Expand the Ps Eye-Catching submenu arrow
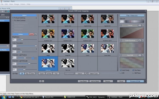The image size is (159, 99). (36, 18)
